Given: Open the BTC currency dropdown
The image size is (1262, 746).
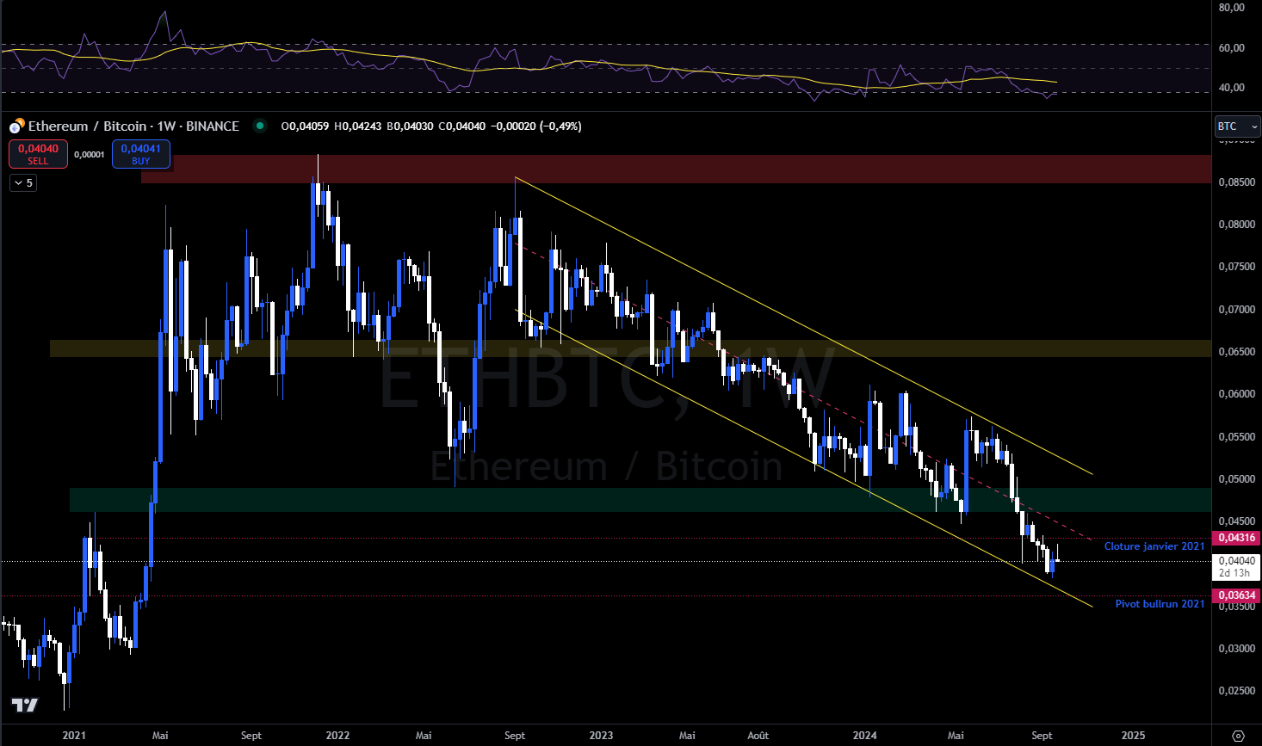Looking at the screenshot, I should (1238, 126).
